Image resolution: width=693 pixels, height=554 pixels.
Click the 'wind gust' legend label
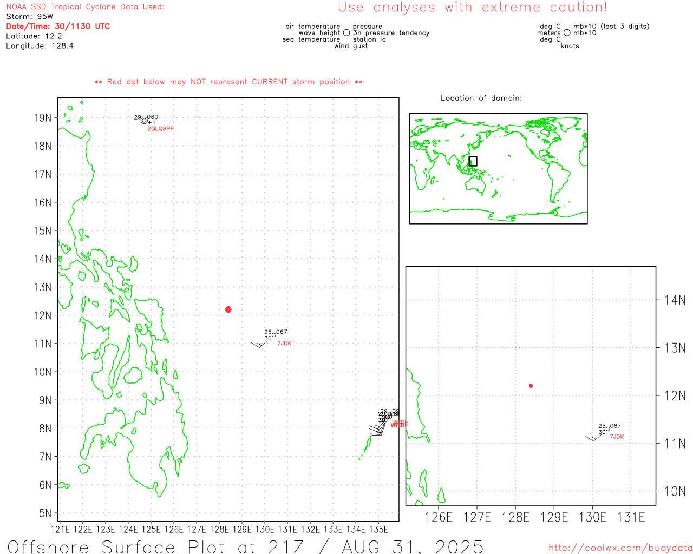[x=351, y=46]
